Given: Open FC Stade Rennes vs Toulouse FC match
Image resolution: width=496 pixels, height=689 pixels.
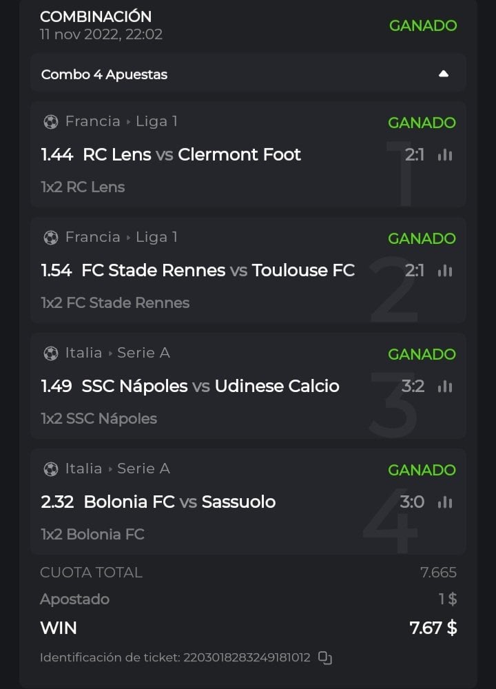Looking at the screenshot, I should (218, 270).
